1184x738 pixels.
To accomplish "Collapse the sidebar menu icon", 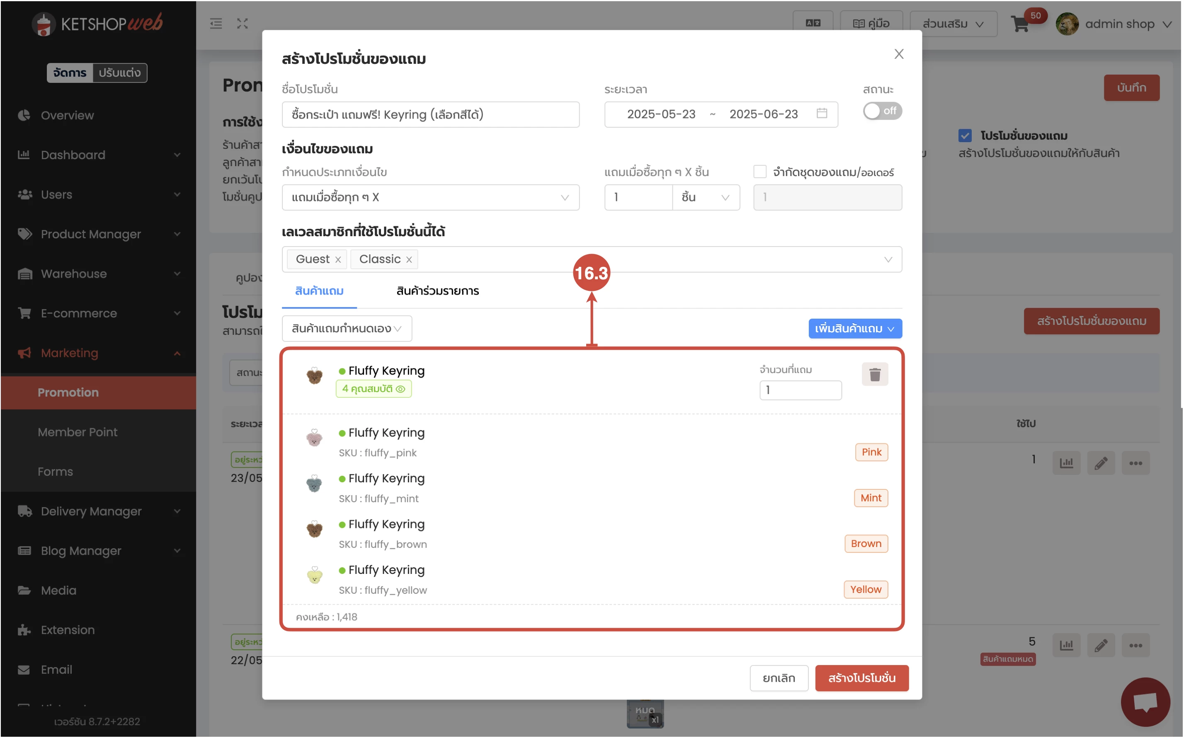I will click(216, 24).
